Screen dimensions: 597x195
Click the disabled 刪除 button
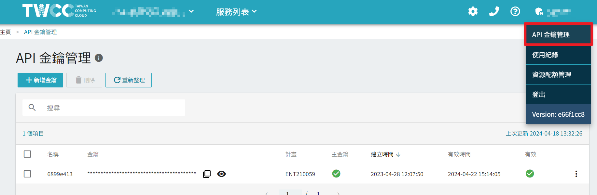pos(84,80)
